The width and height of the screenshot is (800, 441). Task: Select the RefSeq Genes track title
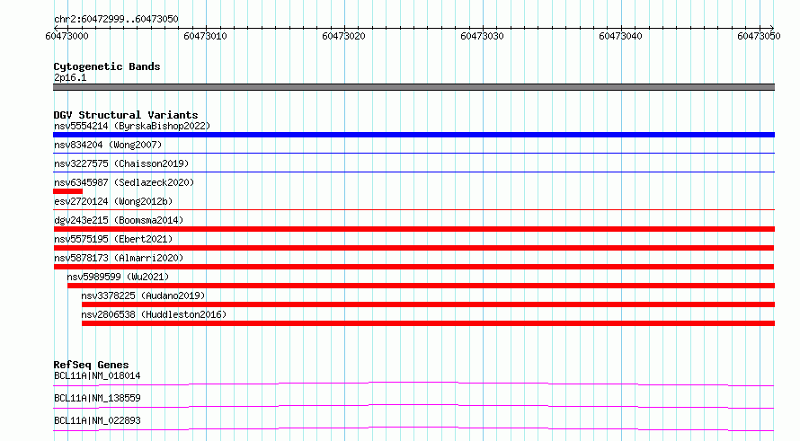click(x=91, y=365)
